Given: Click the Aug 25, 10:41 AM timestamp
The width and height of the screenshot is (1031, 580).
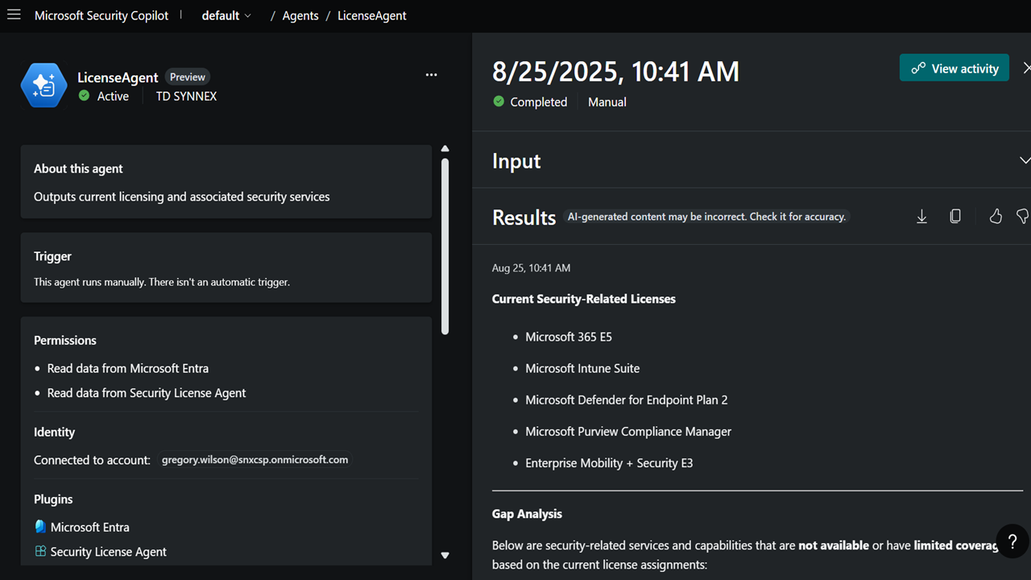Looking at the screenshot, I should (531, 267).
